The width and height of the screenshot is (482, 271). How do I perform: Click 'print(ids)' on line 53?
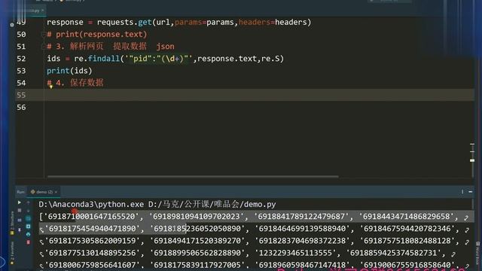point(69,71)
